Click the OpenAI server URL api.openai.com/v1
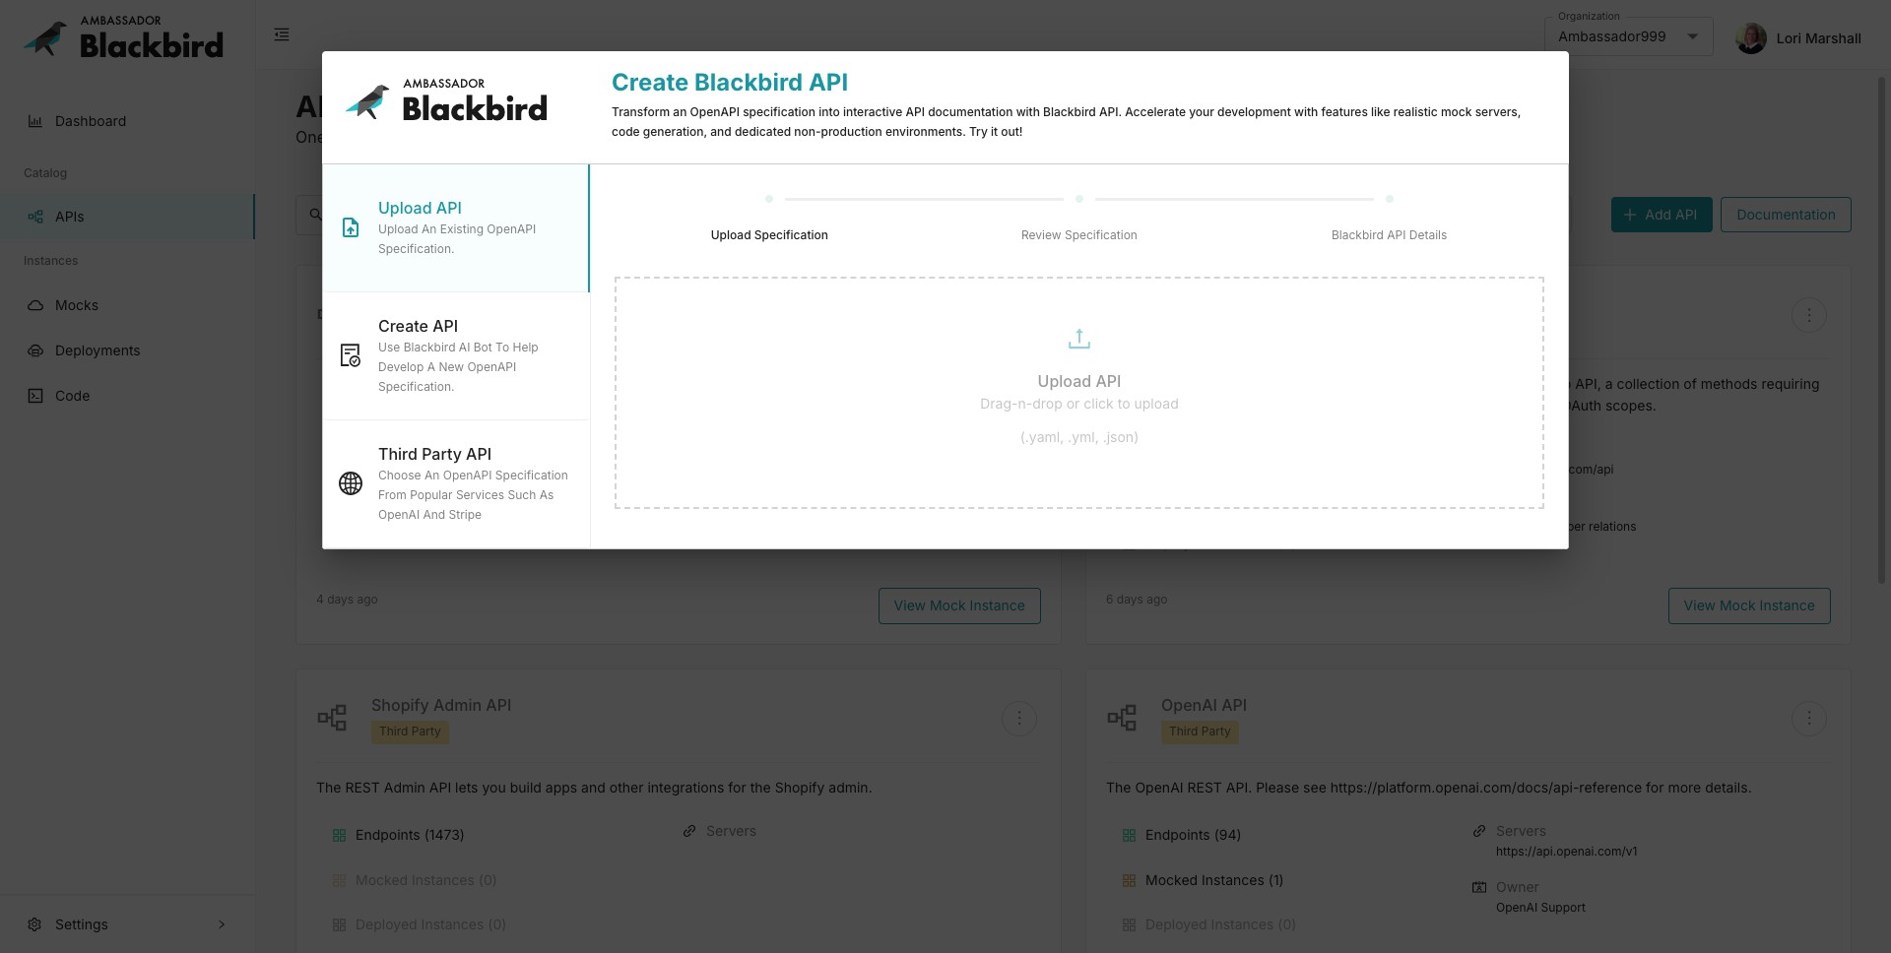The height and width of the screenshot is (953, 1891). coord(1566,852)
